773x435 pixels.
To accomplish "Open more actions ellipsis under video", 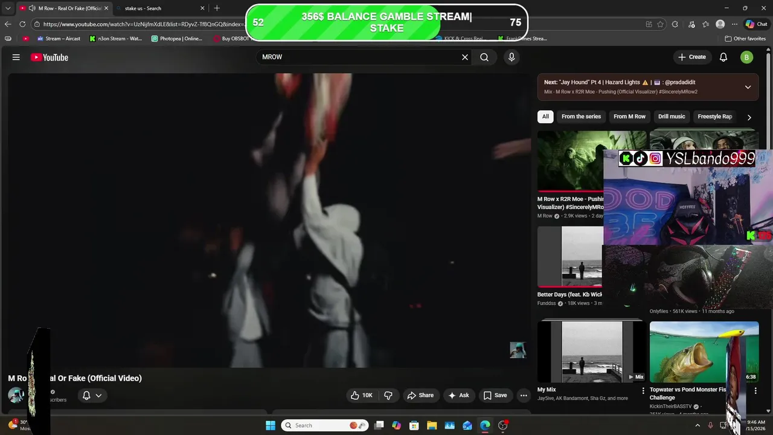I will 524,395.
